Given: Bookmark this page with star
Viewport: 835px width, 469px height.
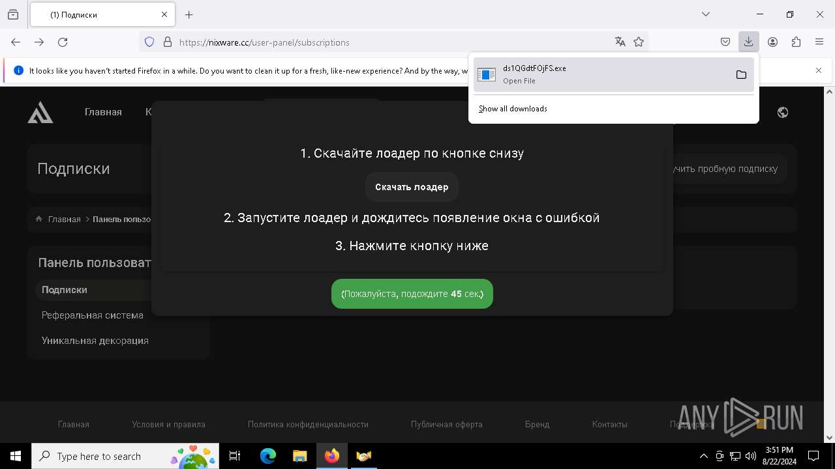Looking at the screenshot, I should (x=639, y=42).
